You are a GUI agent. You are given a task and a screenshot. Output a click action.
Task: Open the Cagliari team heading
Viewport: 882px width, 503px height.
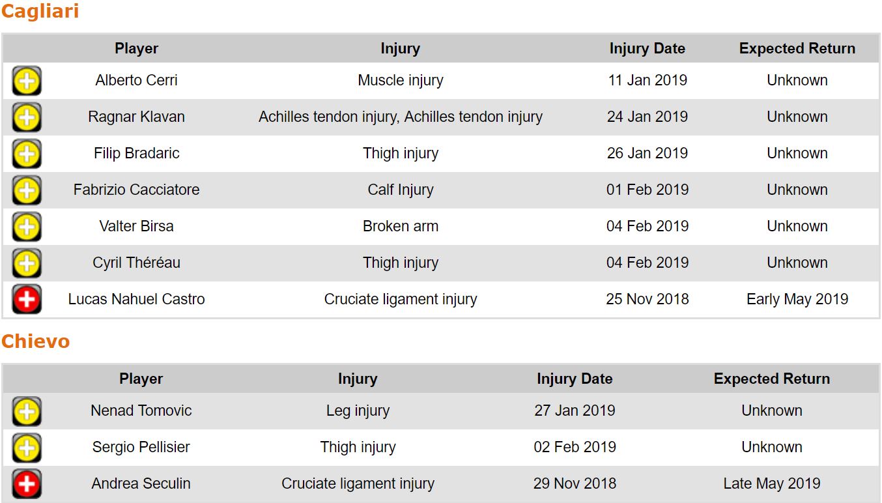(40, 12)
